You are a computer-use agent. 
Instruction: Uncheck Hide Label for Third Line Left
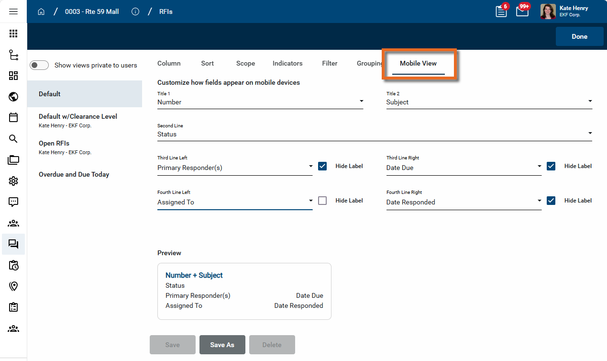322,166
